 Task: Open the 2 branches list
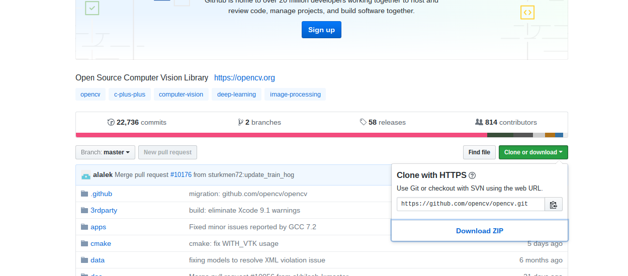coord(259,122)
